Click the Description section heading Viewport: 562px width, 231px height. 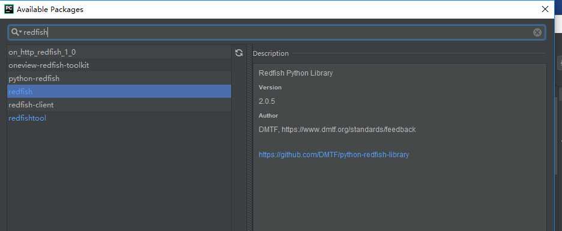[x=271, y=53]
